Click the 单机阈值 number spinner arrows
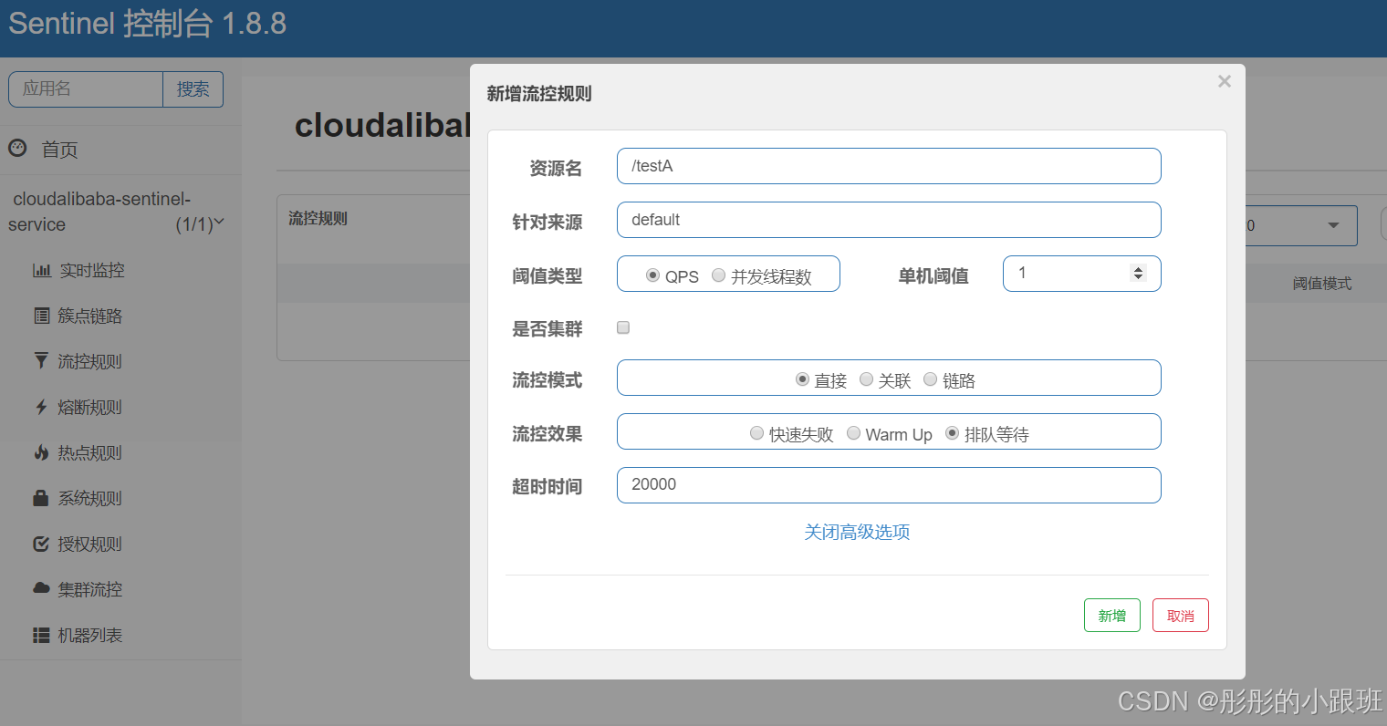 point(1138,273)
